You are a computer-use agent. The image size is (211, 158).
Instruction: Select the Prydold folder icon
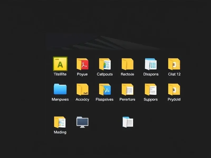pyautogui.click(x=174, y=89)
